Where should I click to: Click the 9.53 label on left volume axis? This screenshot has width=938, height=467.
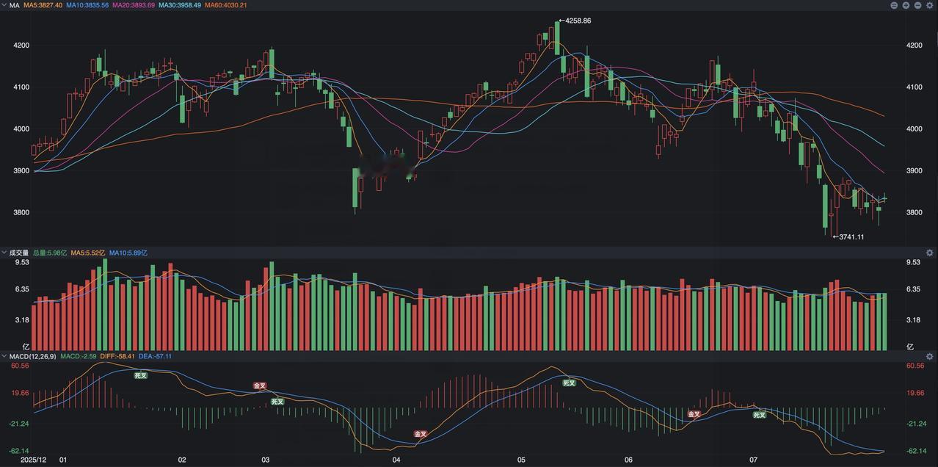click(21, 262)
